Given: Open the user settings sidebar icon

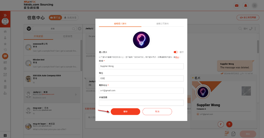Looking at the screenshot, I should pyautogui.click(x=5, y=93).
